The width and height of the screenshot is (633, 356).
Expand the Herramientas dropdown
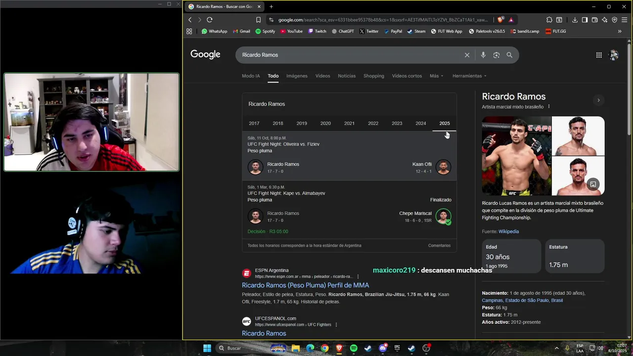pyautogui.click(x=469, y=76)
